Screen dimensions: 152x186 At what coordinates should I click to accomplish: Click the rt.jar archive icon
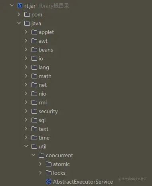(20, 6)
